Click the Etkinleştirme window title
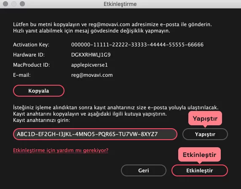The image size is (241, 189). click(x=120, y=4)
